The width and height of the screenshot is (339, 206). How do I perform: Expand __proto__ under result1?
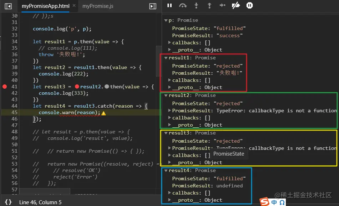click(x=169, y=87)
